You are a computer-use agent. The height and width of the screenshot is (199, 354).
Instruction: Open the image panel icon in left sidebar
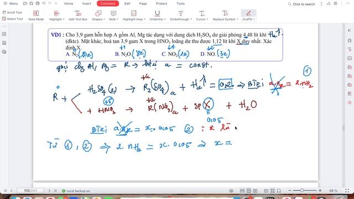(4, 43)
